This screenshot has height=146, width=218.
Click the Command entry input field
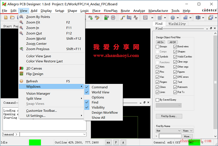(x=51, y=134)
